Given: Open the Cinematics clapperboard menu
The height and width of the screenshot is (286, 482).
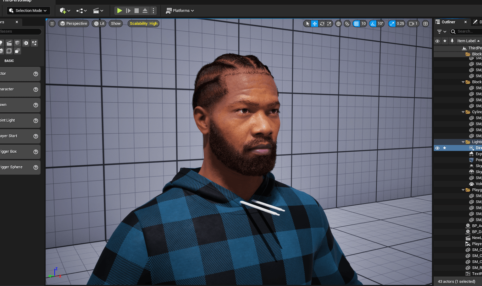Looking at the screenshot, I should (98, 11).
